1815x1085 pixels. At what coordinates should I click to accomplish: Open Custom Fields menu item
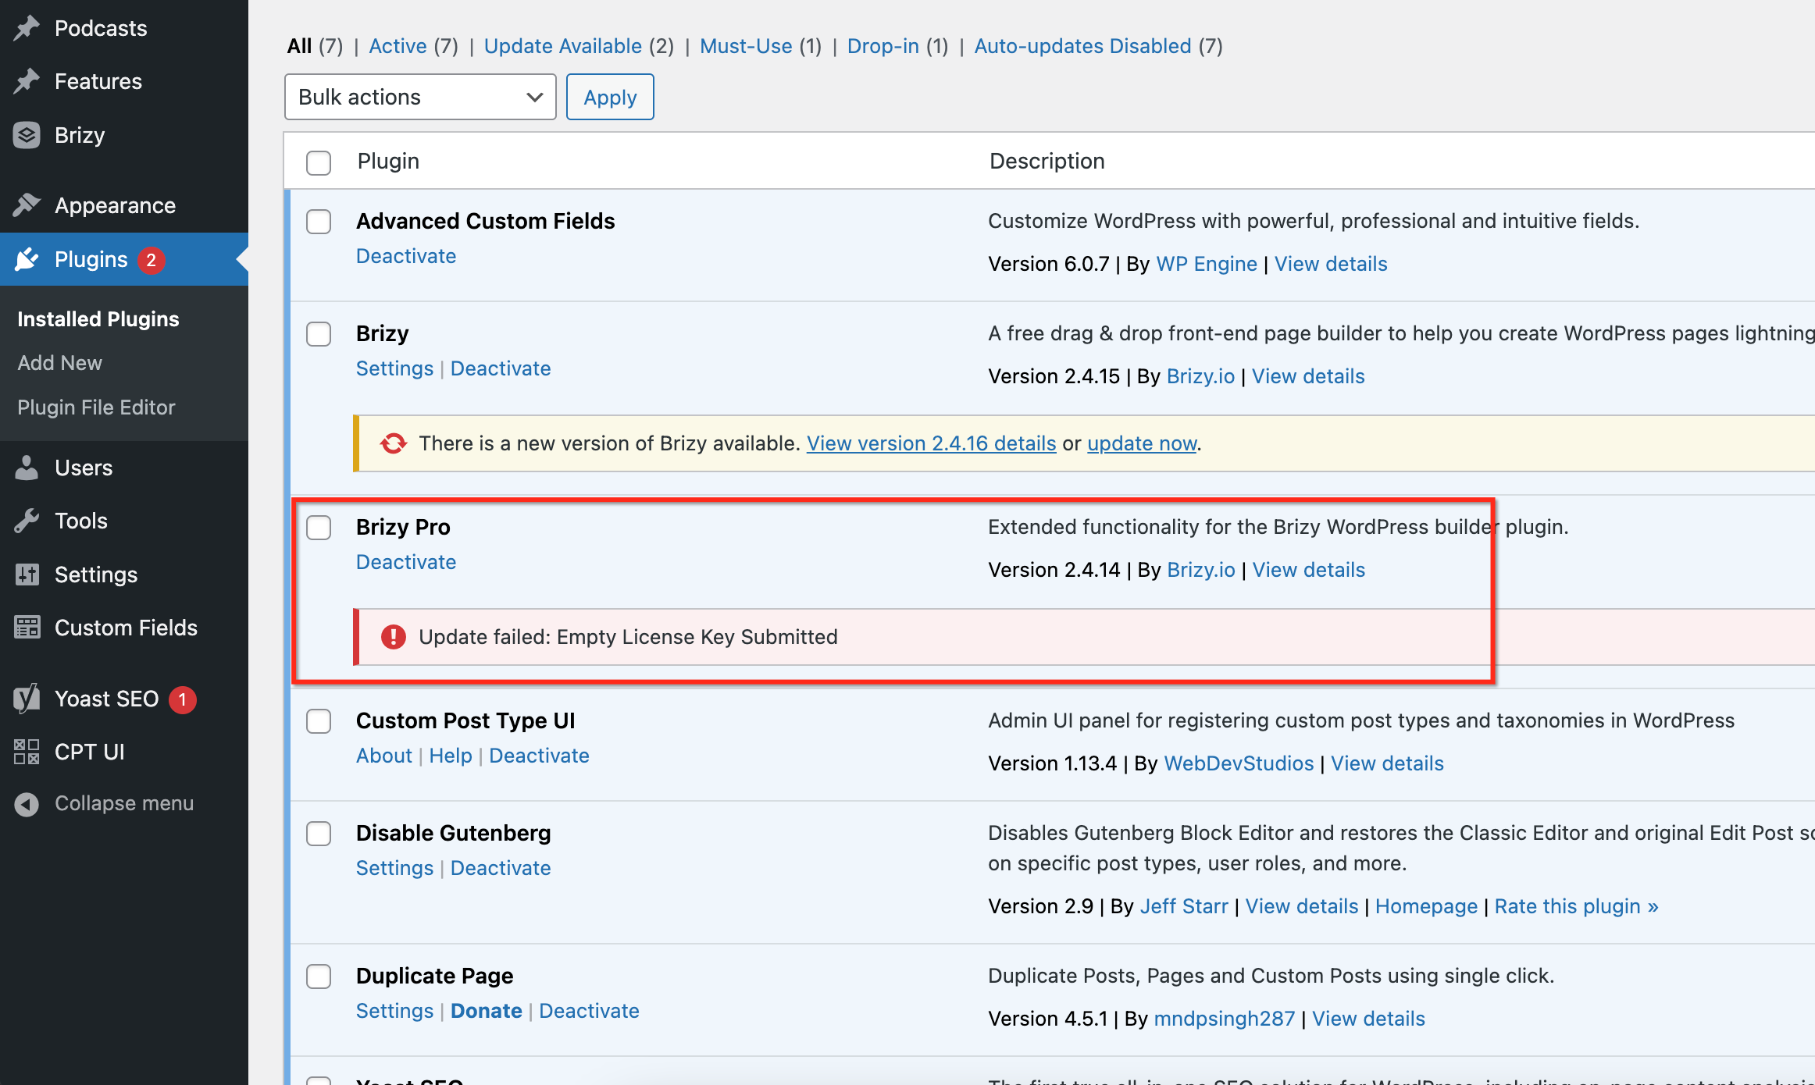point(126,628)
